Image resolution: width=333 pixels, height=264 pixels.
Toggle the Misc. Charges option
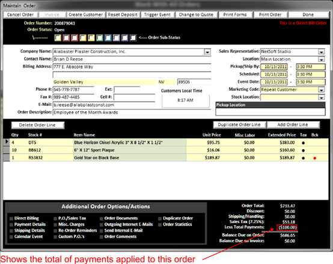click(55, 225)
